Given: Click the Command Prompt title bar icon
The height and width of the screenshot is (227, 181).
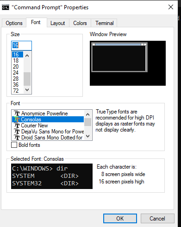Looking at the screenshot, I should coord(6,7).
